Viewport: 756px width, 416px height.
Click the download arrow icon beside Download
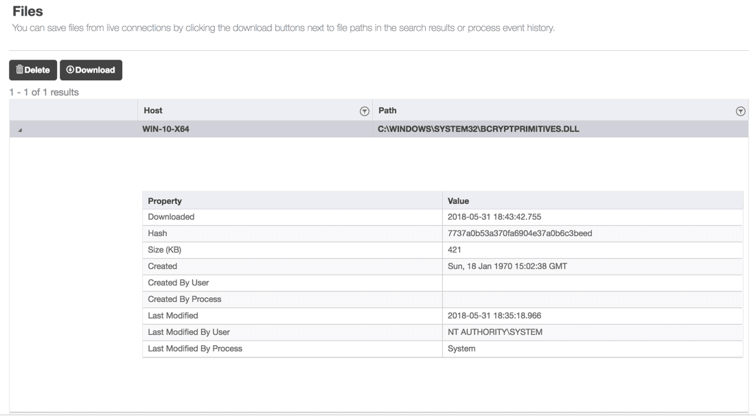pos(70,70)
